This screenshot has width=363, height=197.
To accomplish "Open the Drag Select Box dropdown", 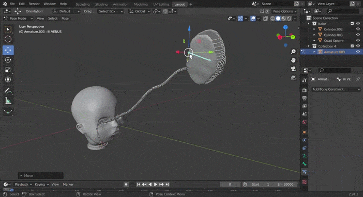I will tap(110, 11).
